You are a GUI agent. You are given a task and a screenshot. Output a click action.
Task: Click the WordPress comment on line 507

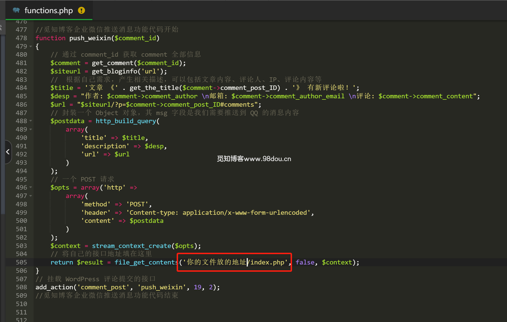[95, 279]
